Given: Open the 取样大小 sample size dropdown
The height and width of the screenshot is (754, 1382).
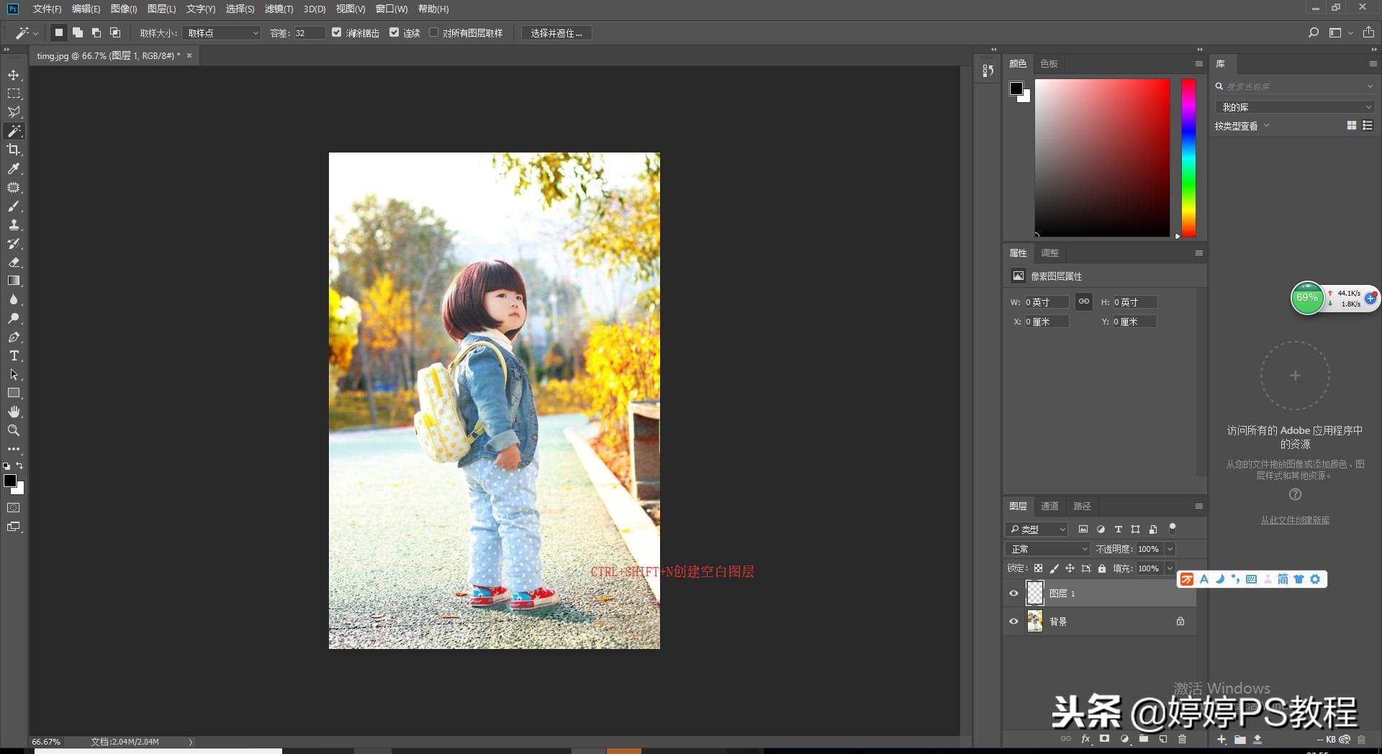Looking at the screenshot, I should tap(220, 33).
